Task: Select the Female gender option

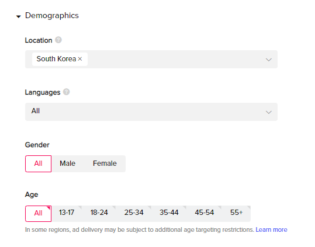Action: (105, 163)
